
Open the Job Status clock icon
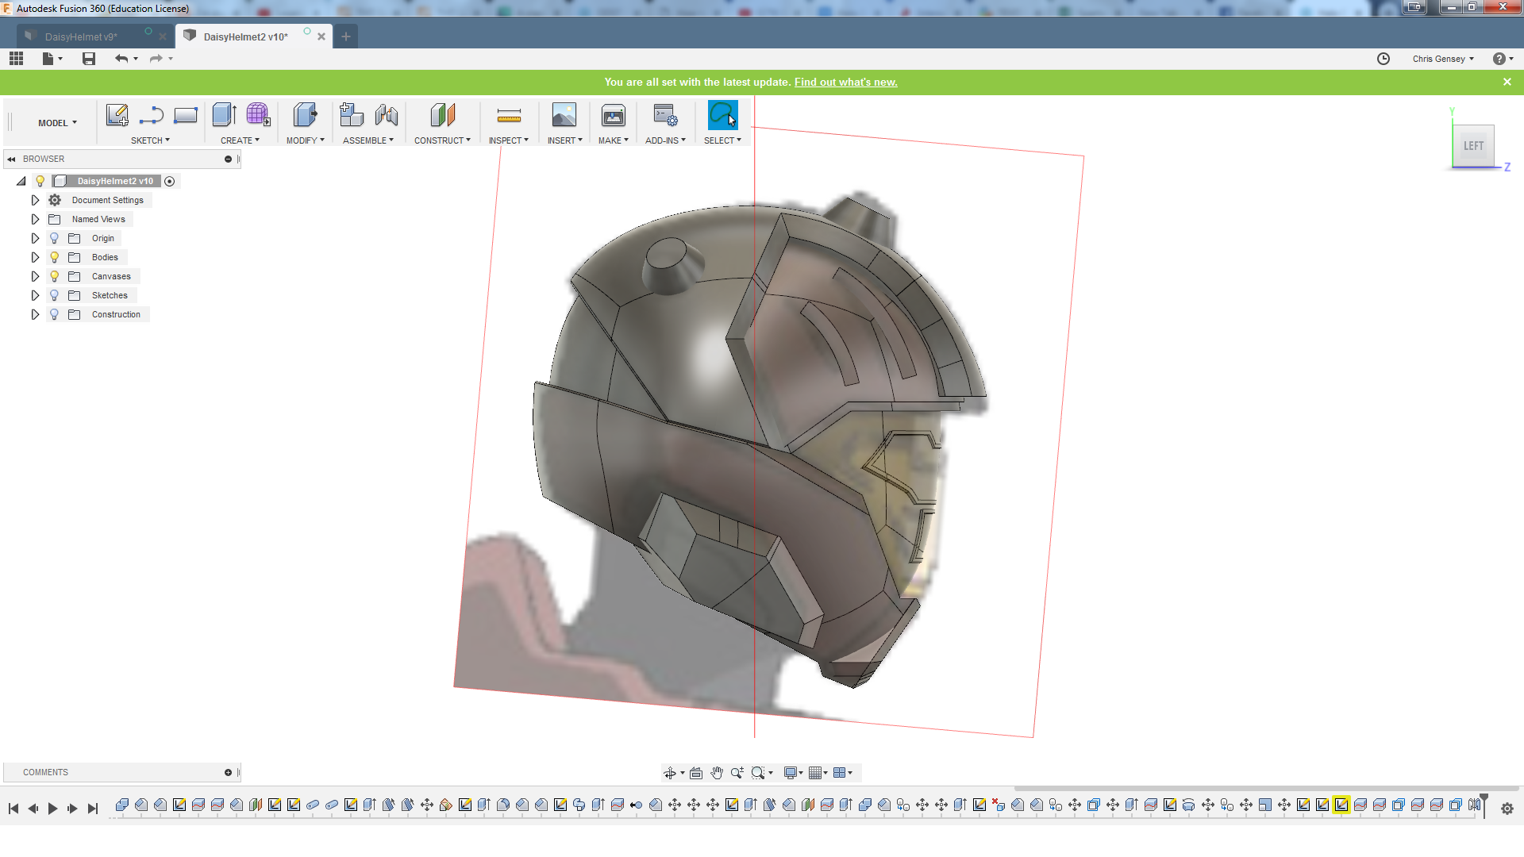(1384, 59)
